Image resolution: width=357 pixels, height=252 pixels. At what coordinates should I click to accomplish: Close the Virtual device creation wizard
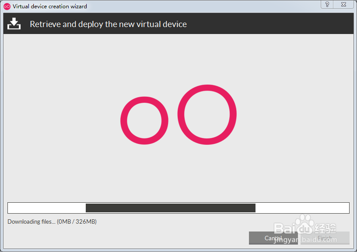point(343,4)
